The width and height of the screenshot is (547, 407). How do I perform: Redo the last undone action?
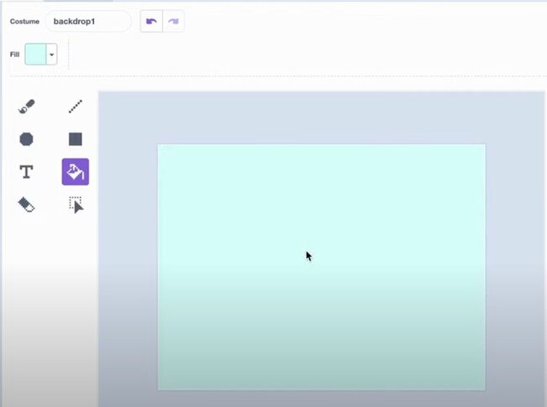coord(173,21)
